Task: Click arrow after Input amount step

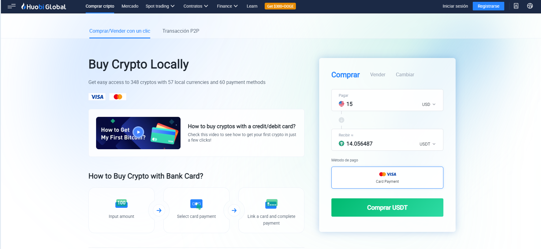Action: point(159,210)
